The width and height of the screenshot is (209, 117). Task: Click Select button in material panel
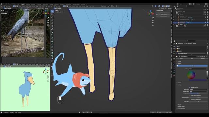point(192,58)
